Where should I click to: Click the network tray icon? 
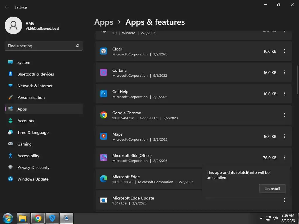[x=268, y=218]
